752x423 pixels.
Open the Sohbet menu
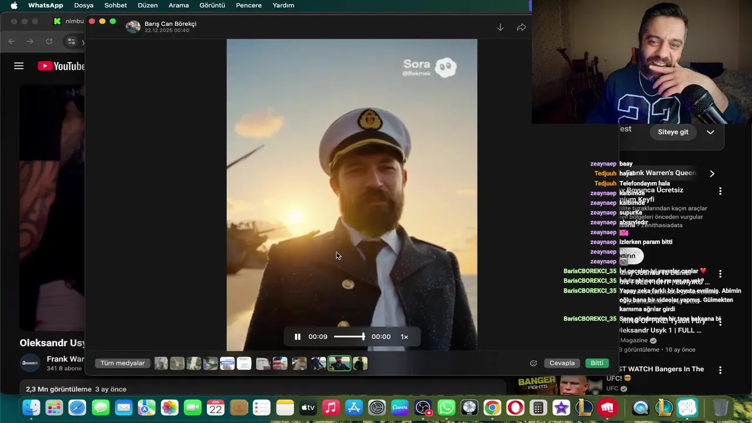pyautogui.click(x=115, y=5)
